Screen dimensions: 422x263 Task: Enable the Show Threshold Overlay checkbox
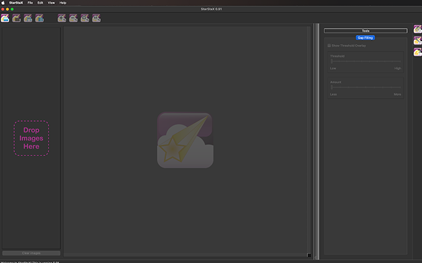click(329, 45)
